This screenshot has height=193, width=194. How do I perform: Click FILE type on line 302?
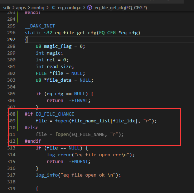(x=41, y=73)
